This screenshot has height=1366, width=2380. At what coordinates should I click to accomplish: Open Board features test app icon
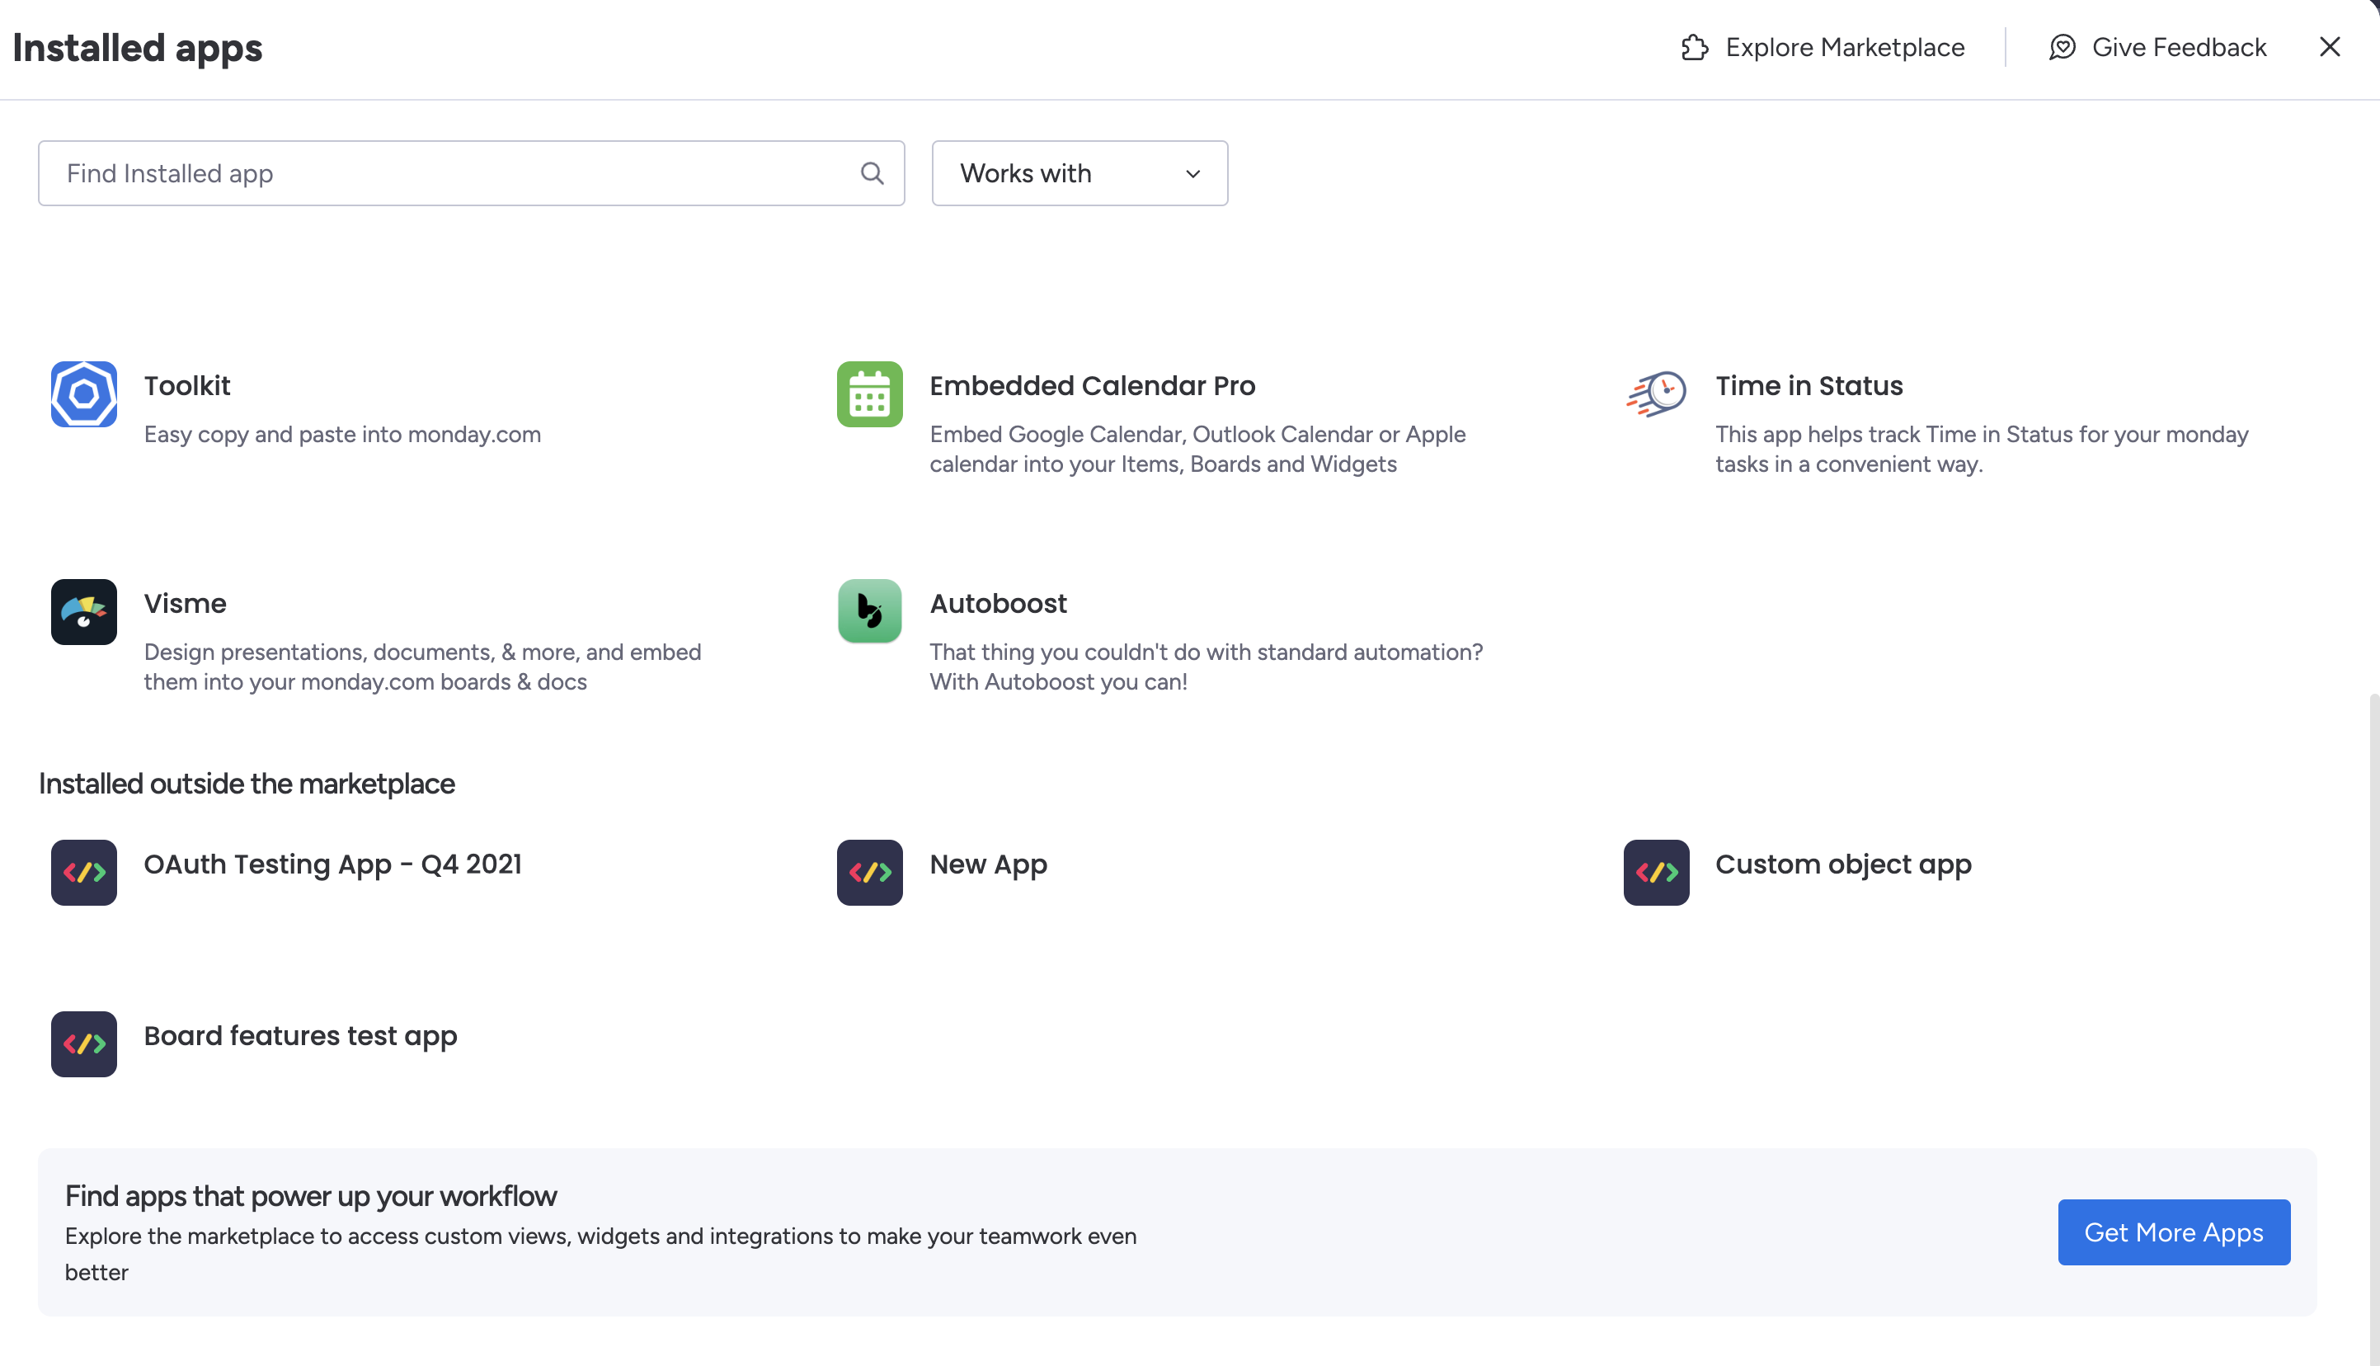tap(83, 1044)
